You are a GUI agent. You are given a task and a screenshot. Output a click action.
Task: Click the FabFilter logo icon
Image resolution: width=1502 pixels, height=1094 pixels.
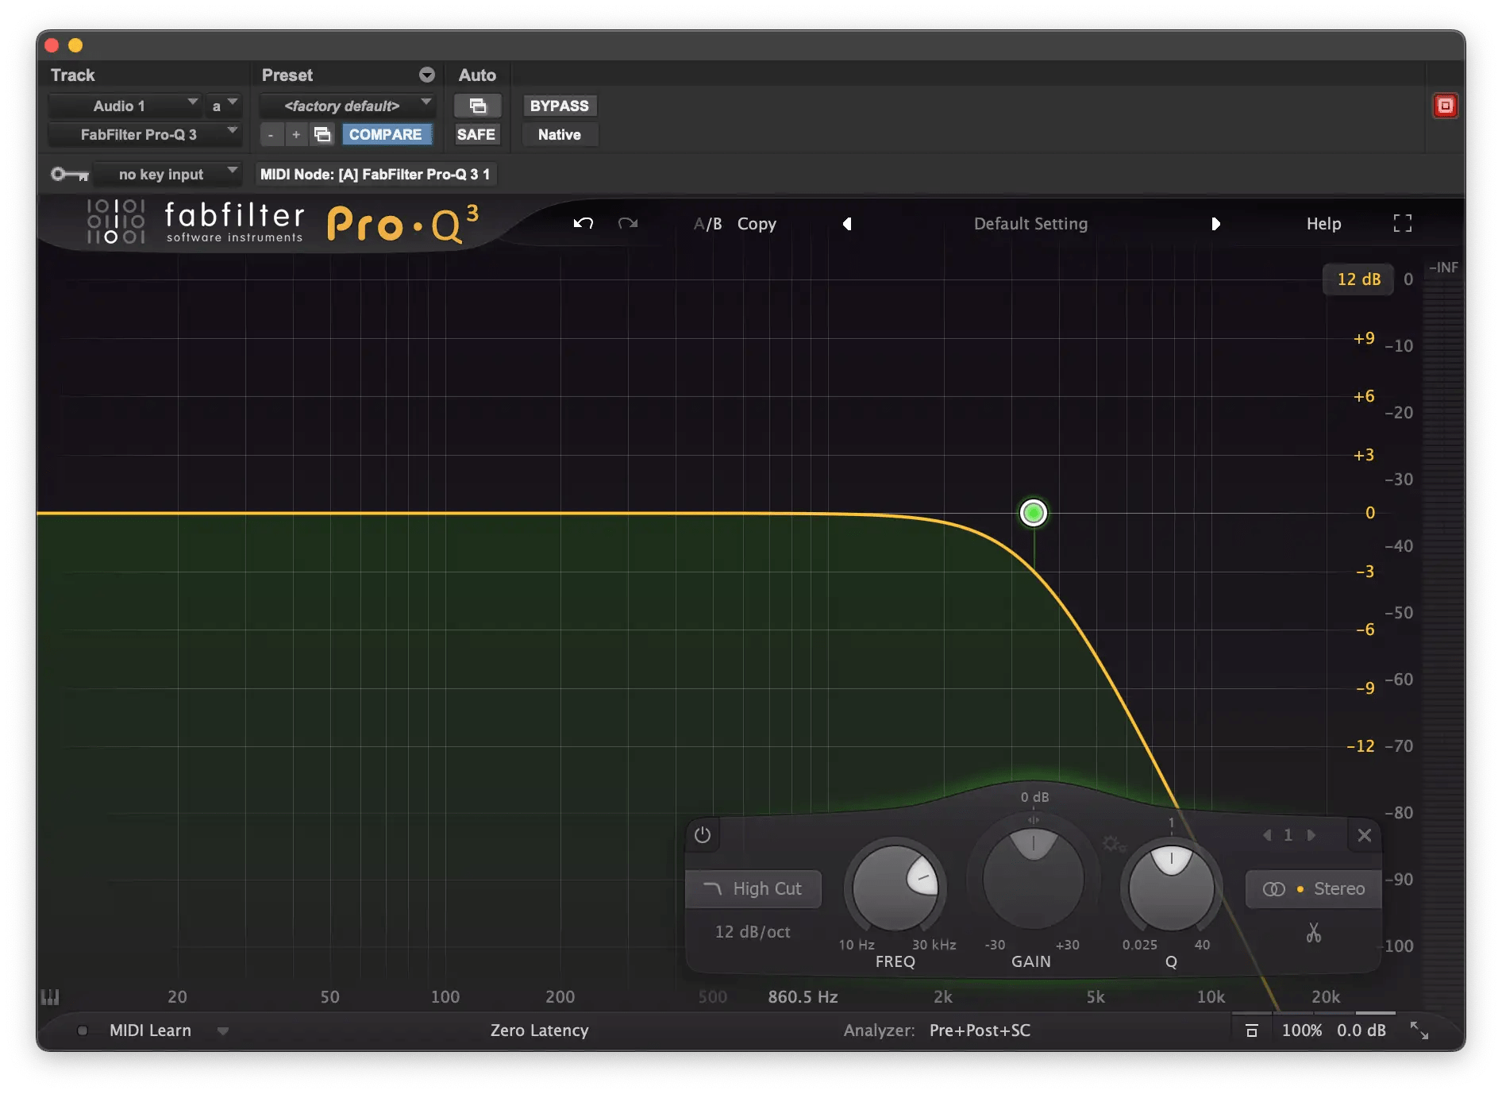116,221
